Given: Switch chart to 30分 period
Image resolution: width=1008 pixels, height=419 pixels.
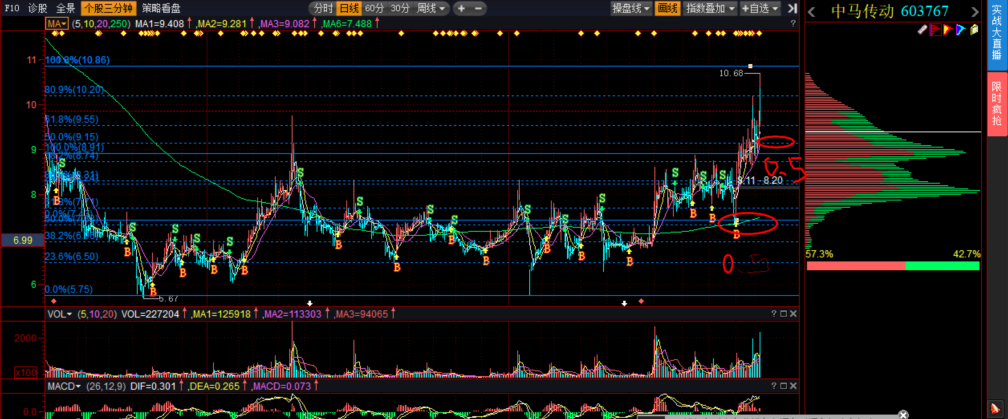Looking at the screenshot, I should (400, 8).
